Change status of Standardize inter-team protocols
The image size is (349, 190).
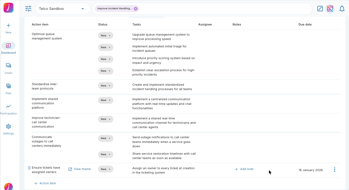pos(105,86)
